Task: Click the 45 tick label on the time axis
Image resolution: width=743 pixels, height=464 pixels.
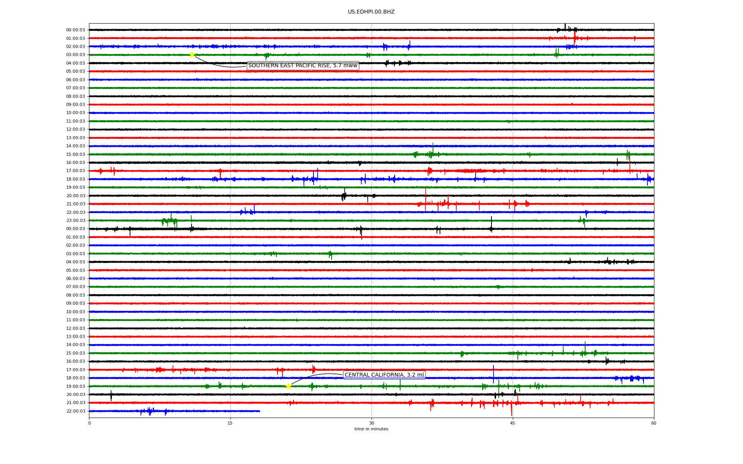Action: coord(513,423)
